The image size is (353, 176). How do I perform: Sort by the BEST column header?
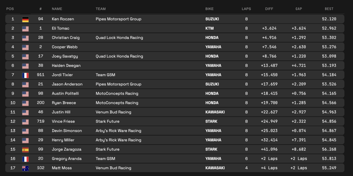pyautogui.click(x=329, y=9)
